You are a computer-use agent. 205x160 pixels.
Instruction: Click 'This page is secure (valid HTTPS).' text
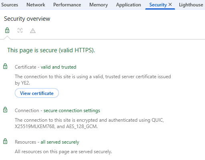pyautogui.click(x=51, y=50)
